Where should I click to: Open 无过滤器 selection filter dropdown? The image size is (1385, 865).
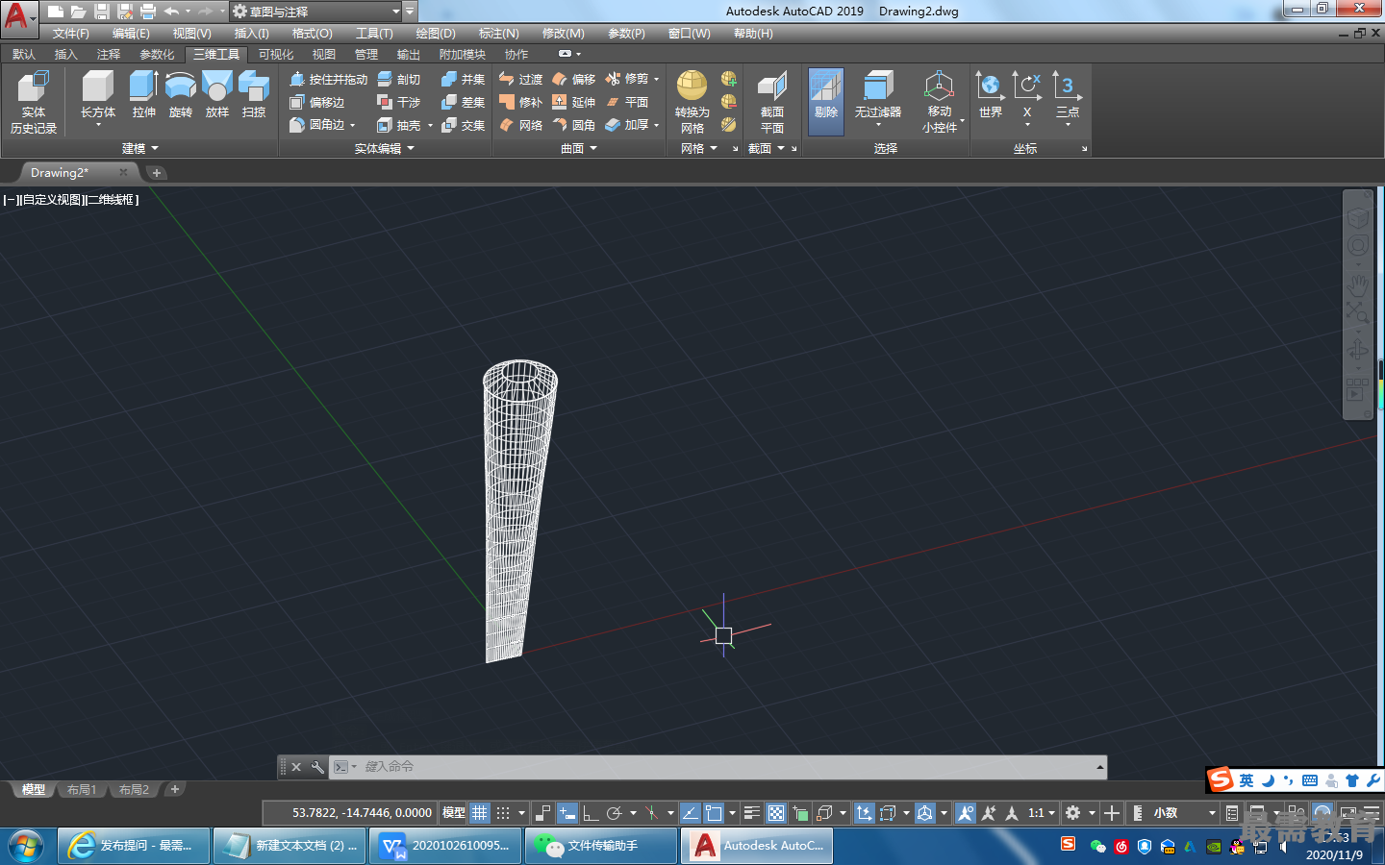(x=878, y=101)
